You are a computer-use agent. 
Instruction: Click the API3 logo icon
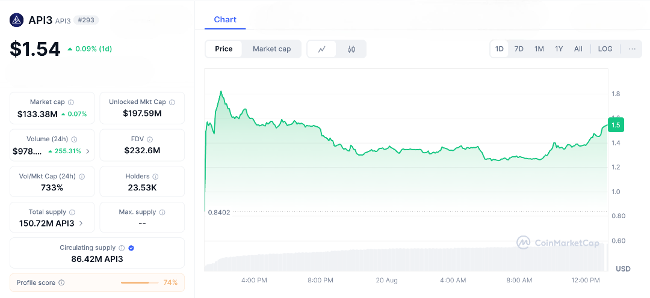coord(17,20)
